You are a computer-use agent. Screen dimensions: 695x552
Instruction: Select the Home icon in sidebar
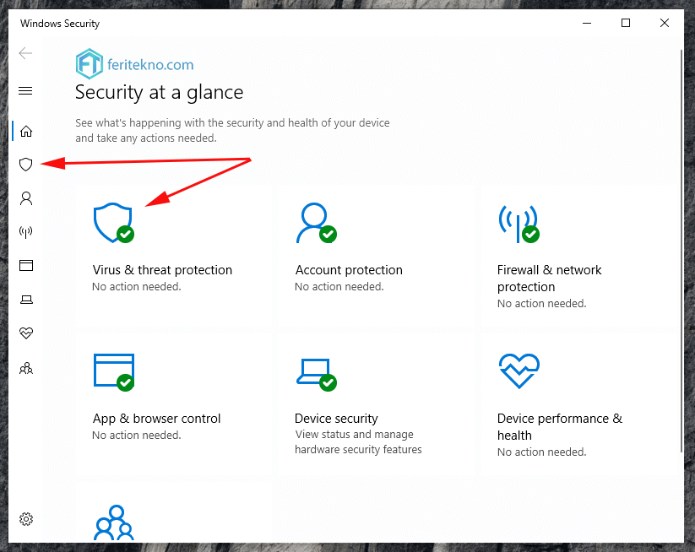(x=25, y=131)
